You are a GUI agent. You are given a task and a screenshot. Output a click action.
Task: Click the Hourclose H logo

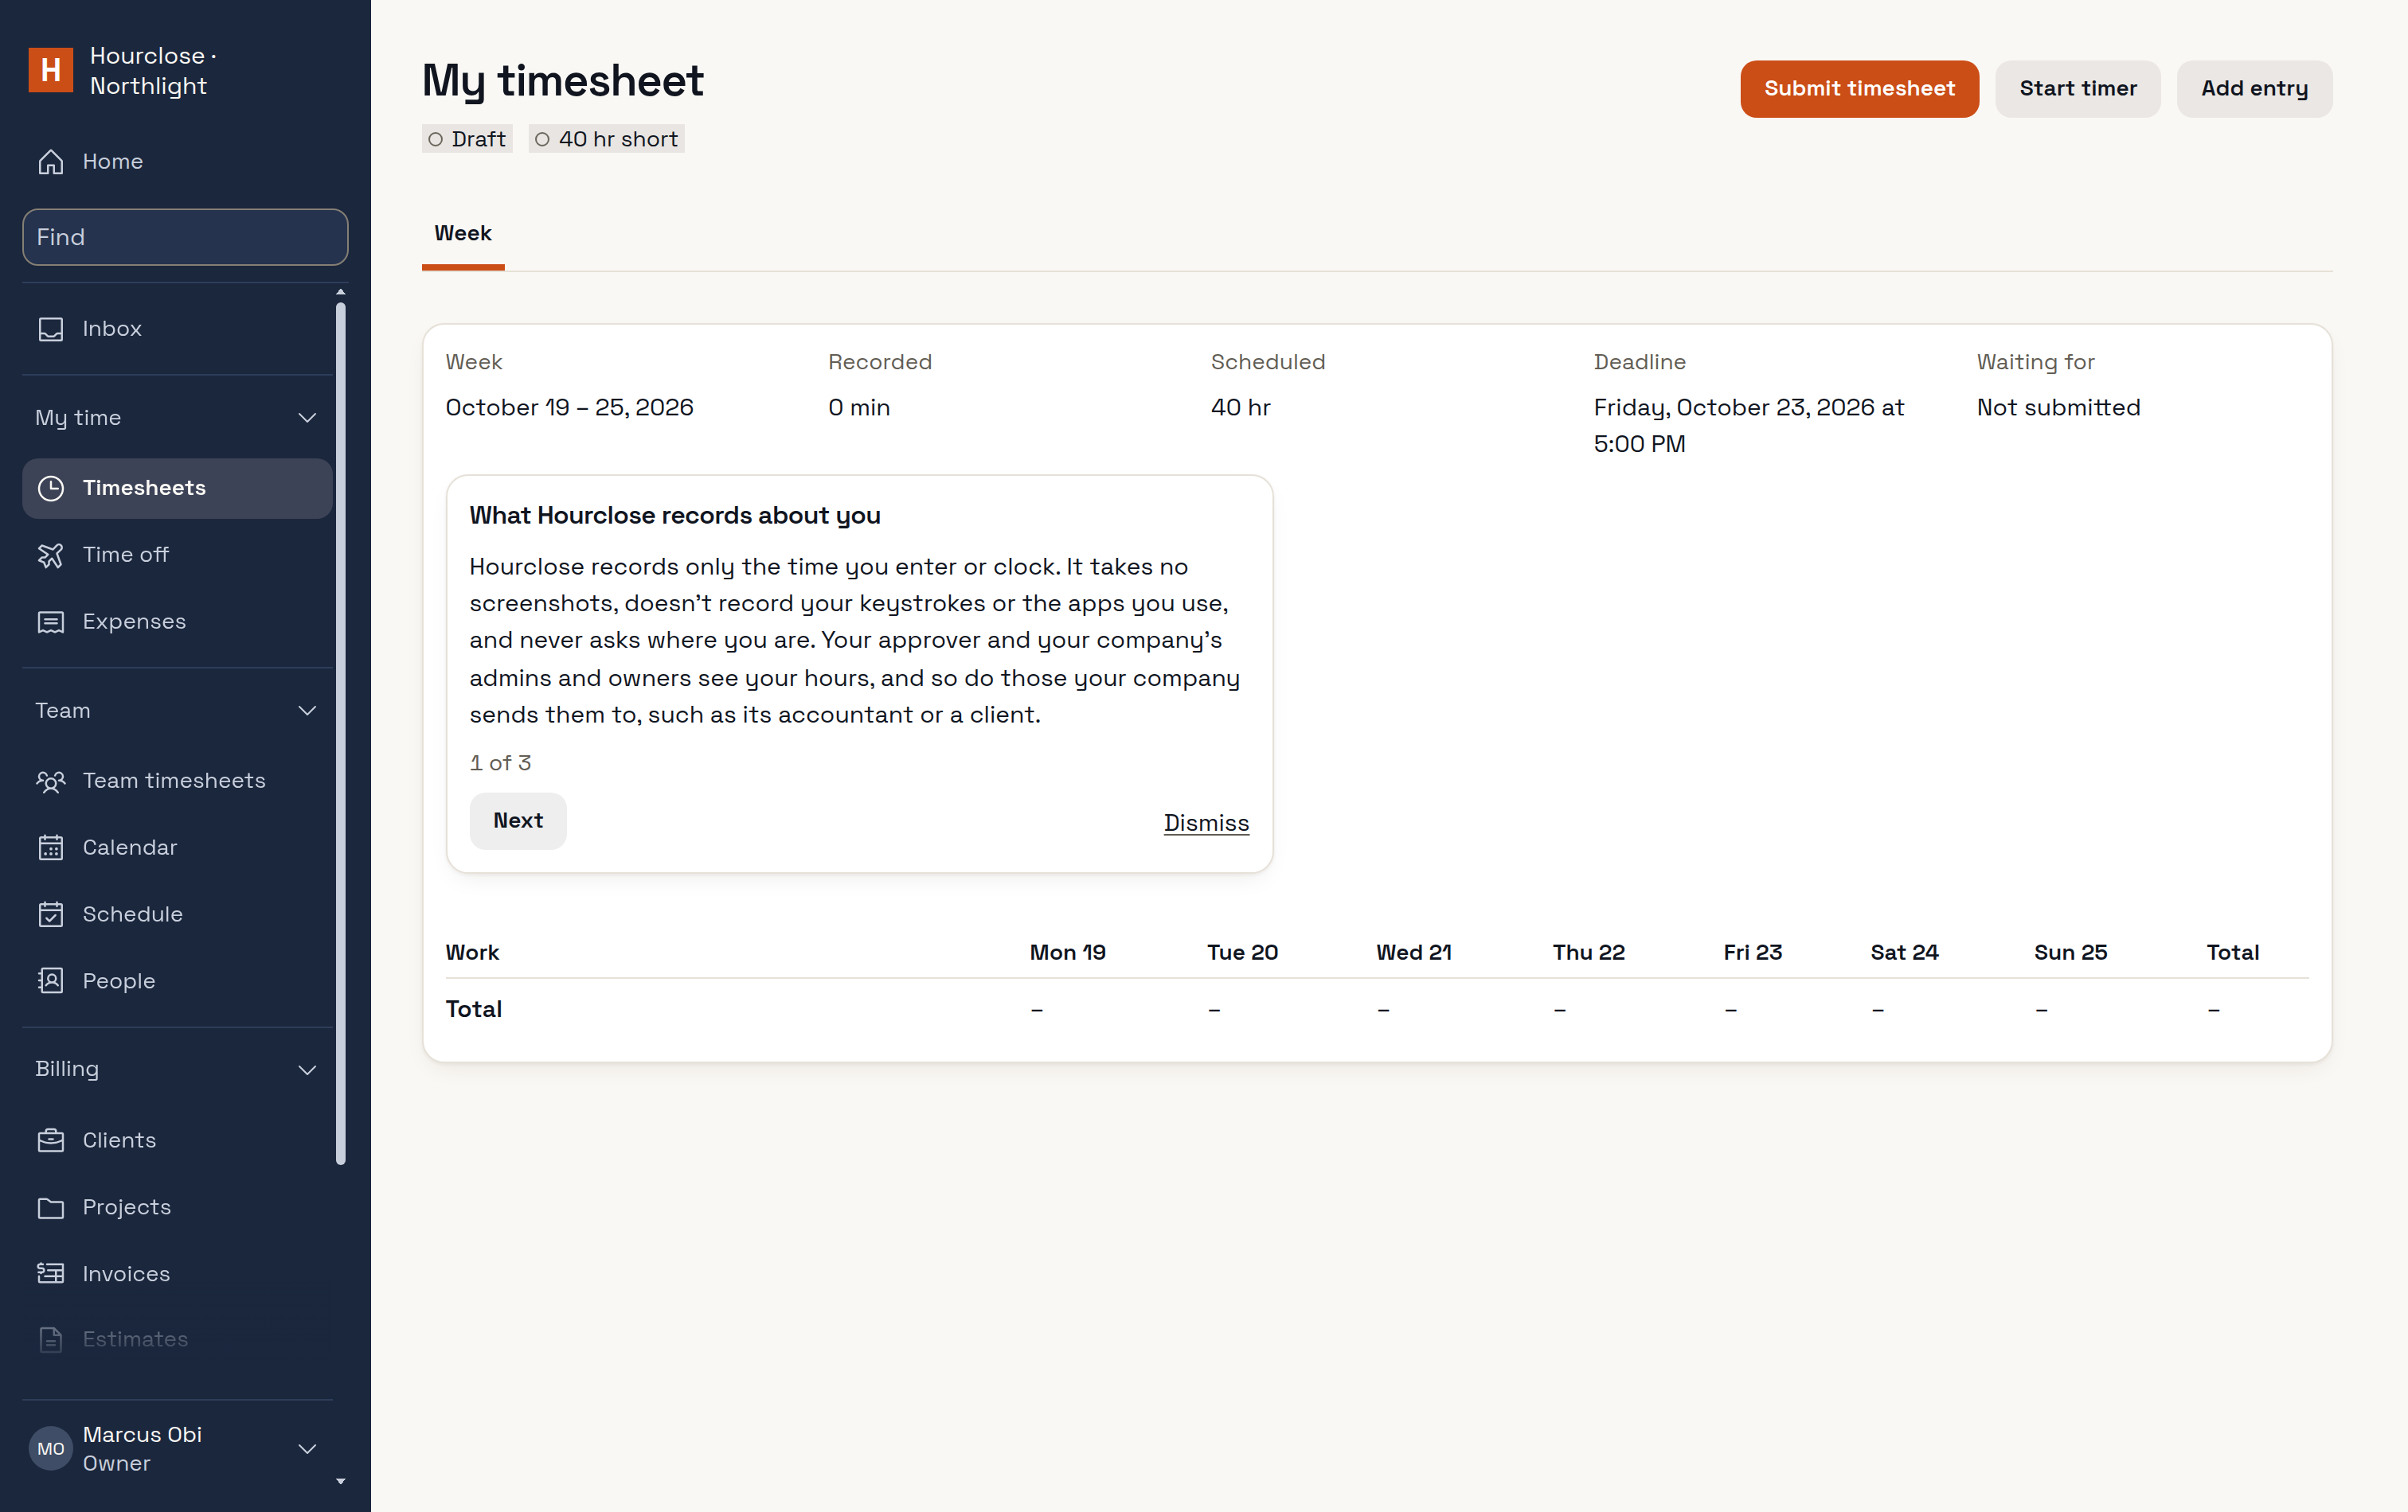pos(51,70)
